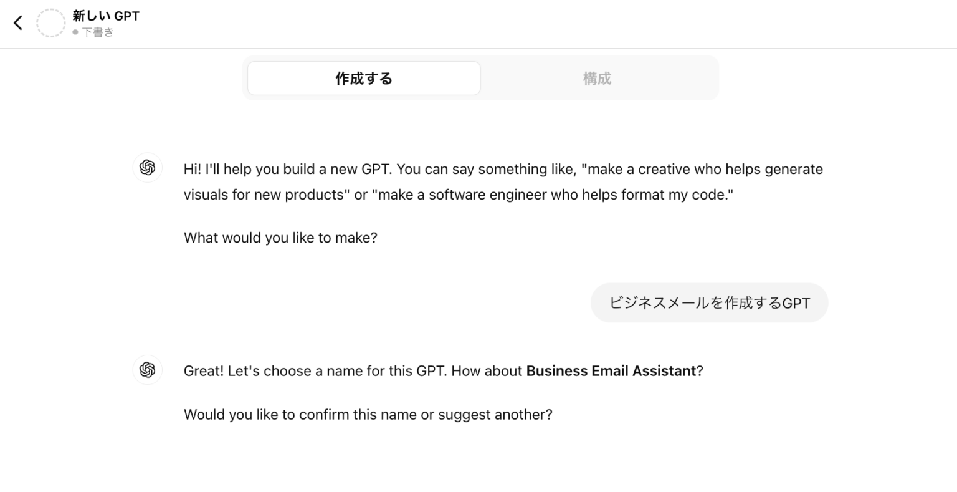The image size is (957, 492).
Task: Click the sentence "Hi! I'll help you build a new GPT"
Action: point(288,170)
